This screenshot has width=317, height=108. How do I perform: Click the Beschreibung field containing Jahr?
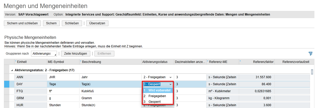point(110,77)
